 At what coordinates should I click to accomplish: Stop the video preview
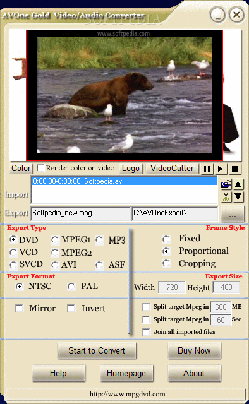click(234, 169)
